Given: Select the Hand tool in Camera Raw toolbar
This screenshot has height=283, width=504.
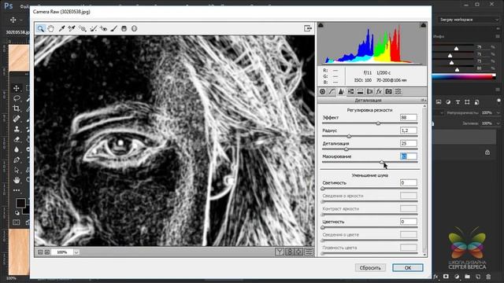Looking at the screenshot, I should 50,28.
